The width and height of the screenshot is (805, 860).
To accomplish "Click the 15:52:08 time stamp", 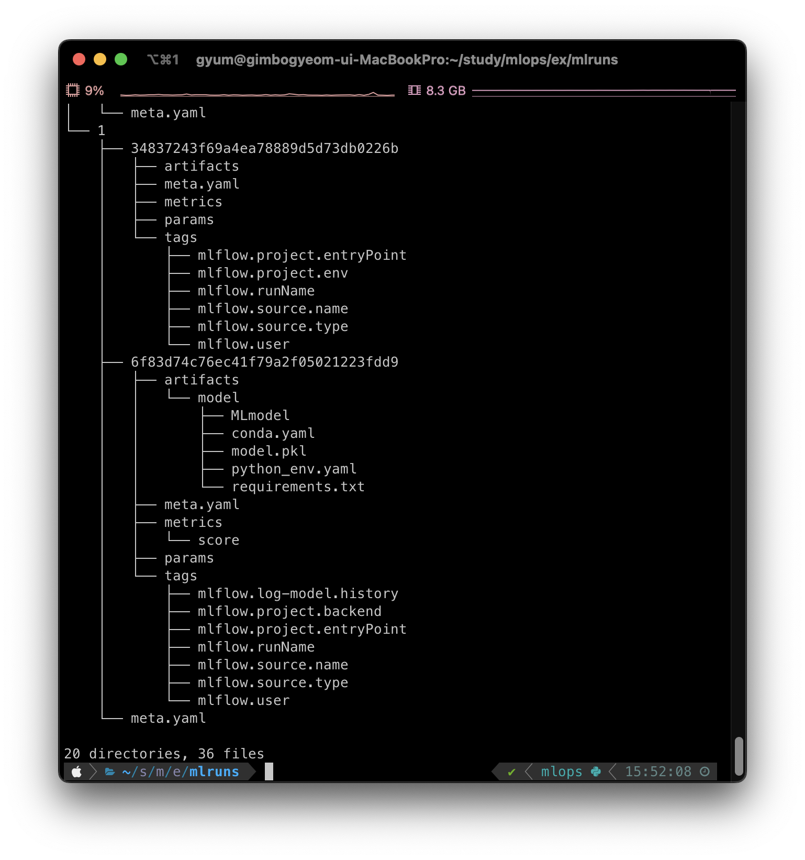I will pyautogui.click(x=658, y=771).
